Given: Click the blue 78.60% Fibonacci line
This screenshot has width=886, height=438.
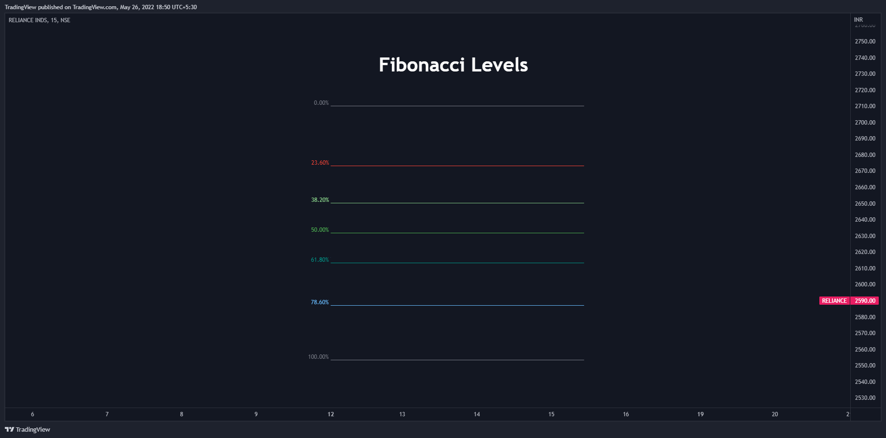Looking at the screenshot, I should click(457, 305).
